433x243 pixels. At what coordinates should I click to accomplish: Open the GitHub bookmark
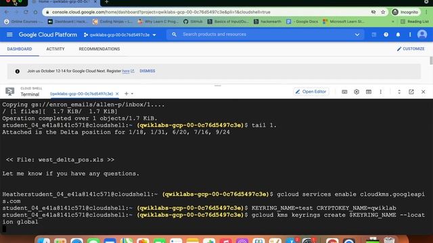(x=193, y=22)
